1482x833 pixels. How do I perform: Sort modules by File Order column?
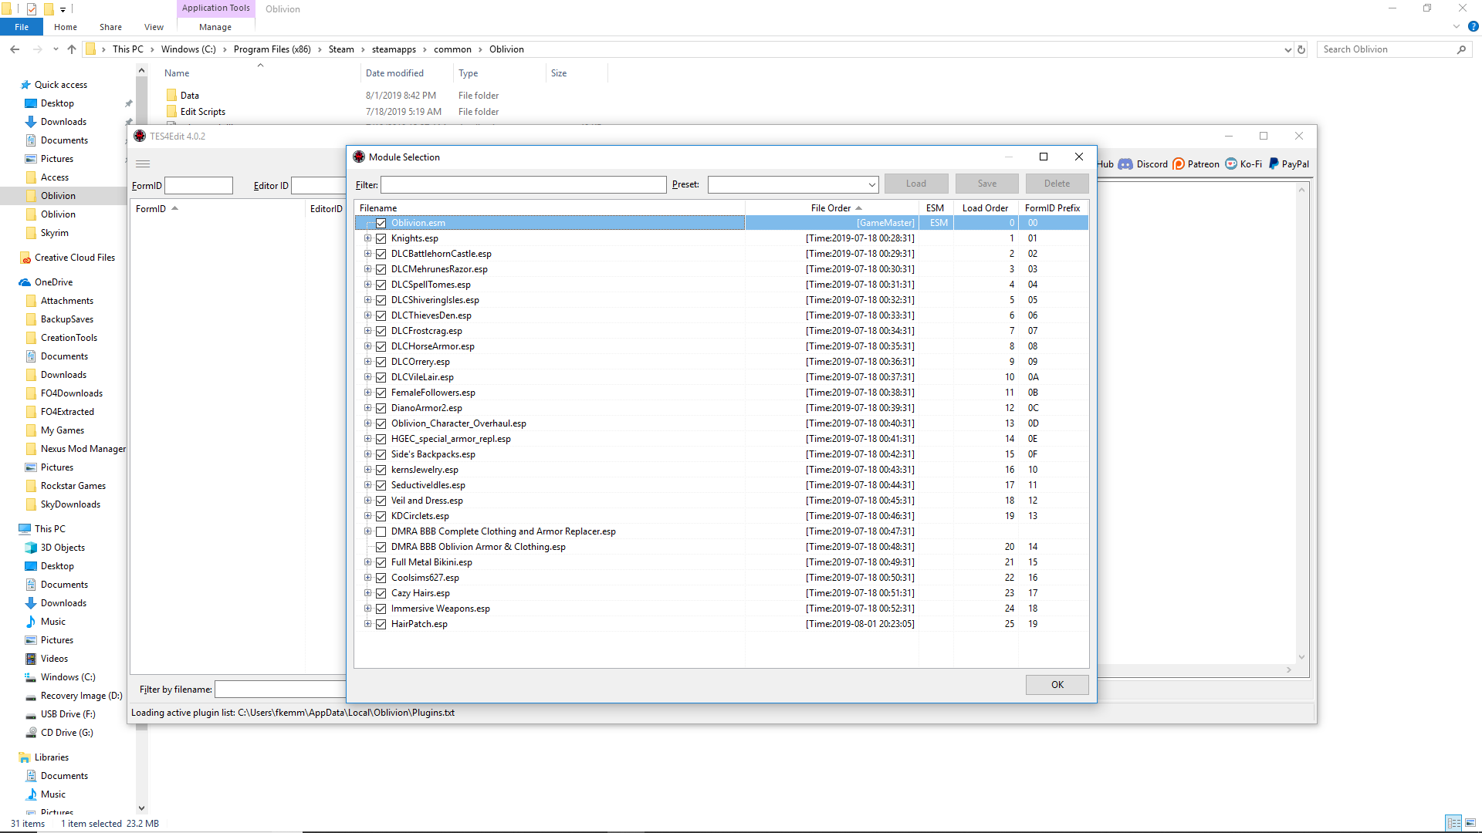coord(831,208)
